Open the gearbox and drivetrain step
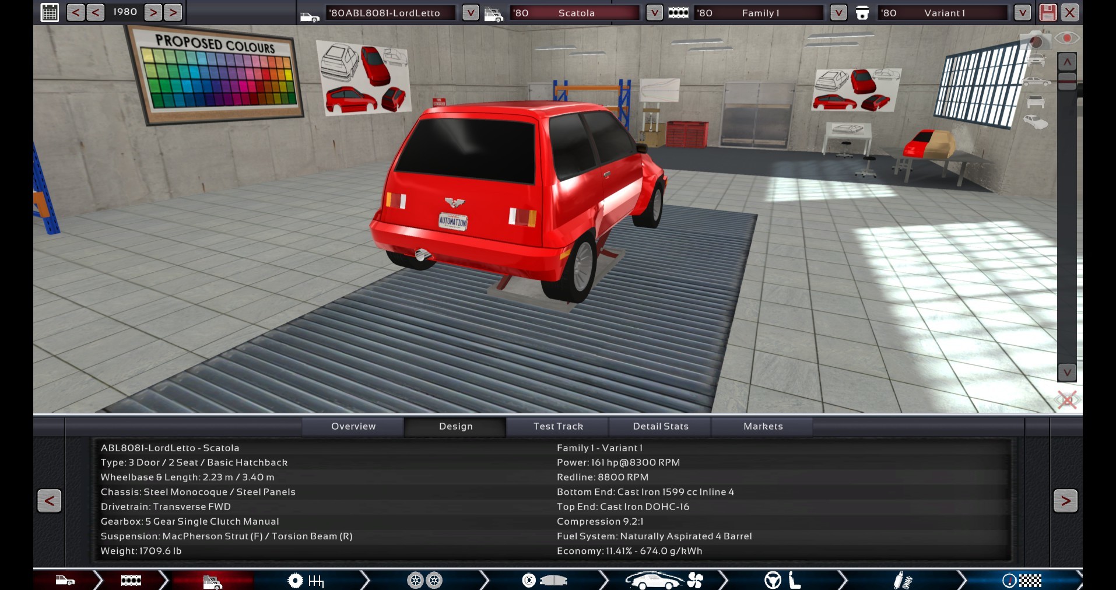Screen dimensions: 1116x590 (x=306, y=581)
